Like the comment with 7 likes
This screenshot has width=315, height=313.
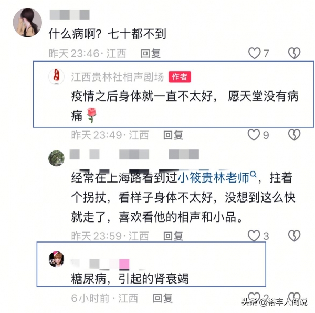[254, 53]
